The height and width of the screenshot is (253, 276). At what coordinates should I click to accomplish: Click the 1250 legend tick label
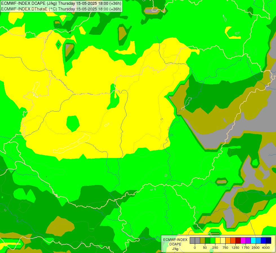pyautogui.click(x=235, y=248)
